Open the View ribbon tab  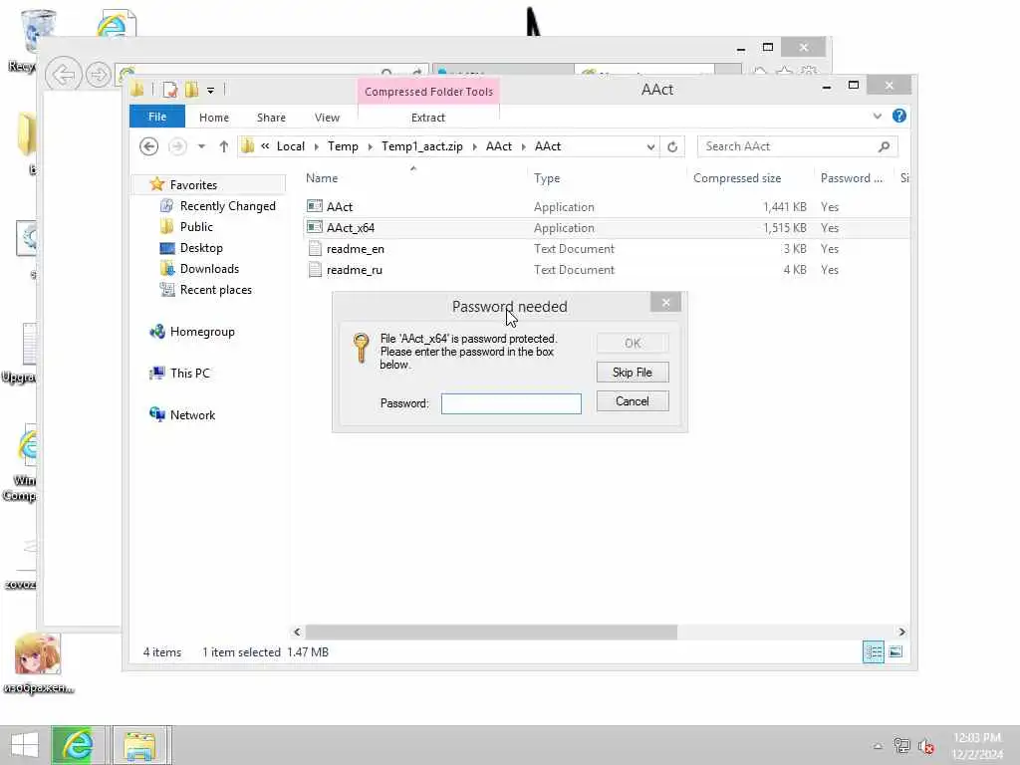click(327, 118)
